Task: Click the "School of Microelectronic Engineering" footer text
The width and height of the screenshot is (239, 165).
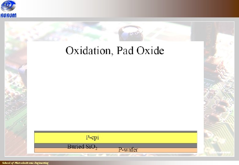Action: 25,163
